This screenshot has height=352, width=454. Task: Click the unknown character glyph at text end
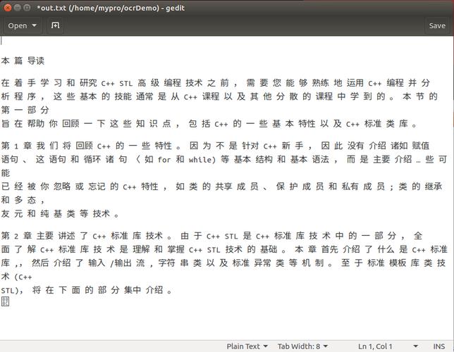tap(5, 301)
